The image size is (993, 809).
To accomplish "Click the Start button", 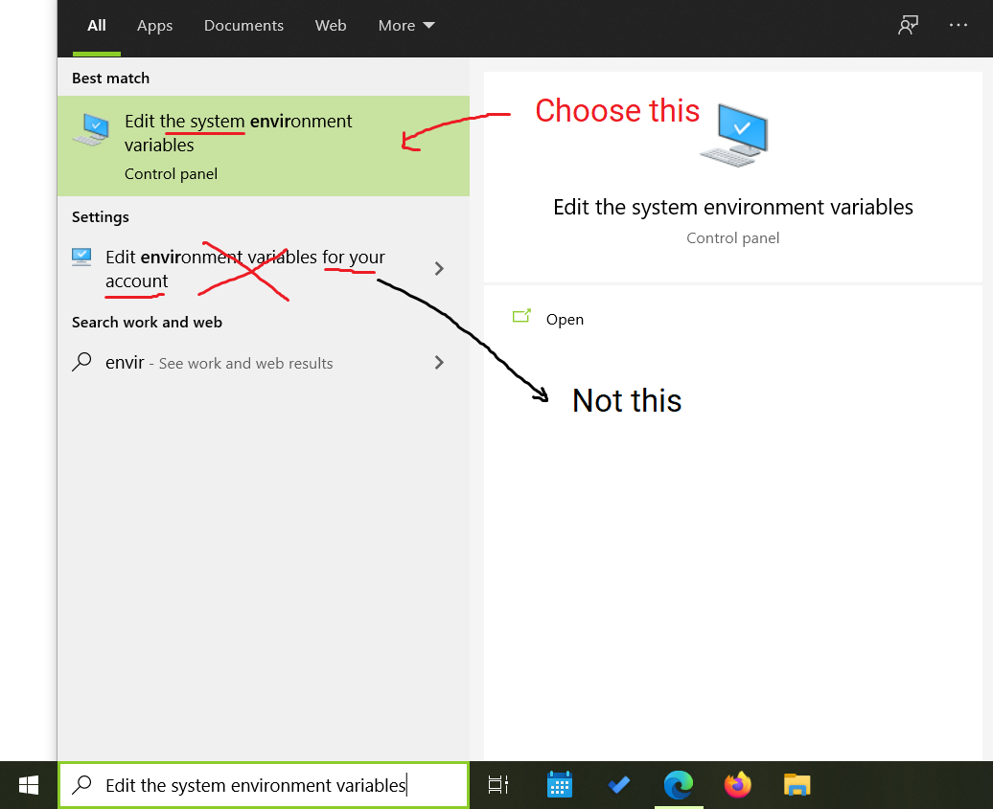I will point(27,785).
